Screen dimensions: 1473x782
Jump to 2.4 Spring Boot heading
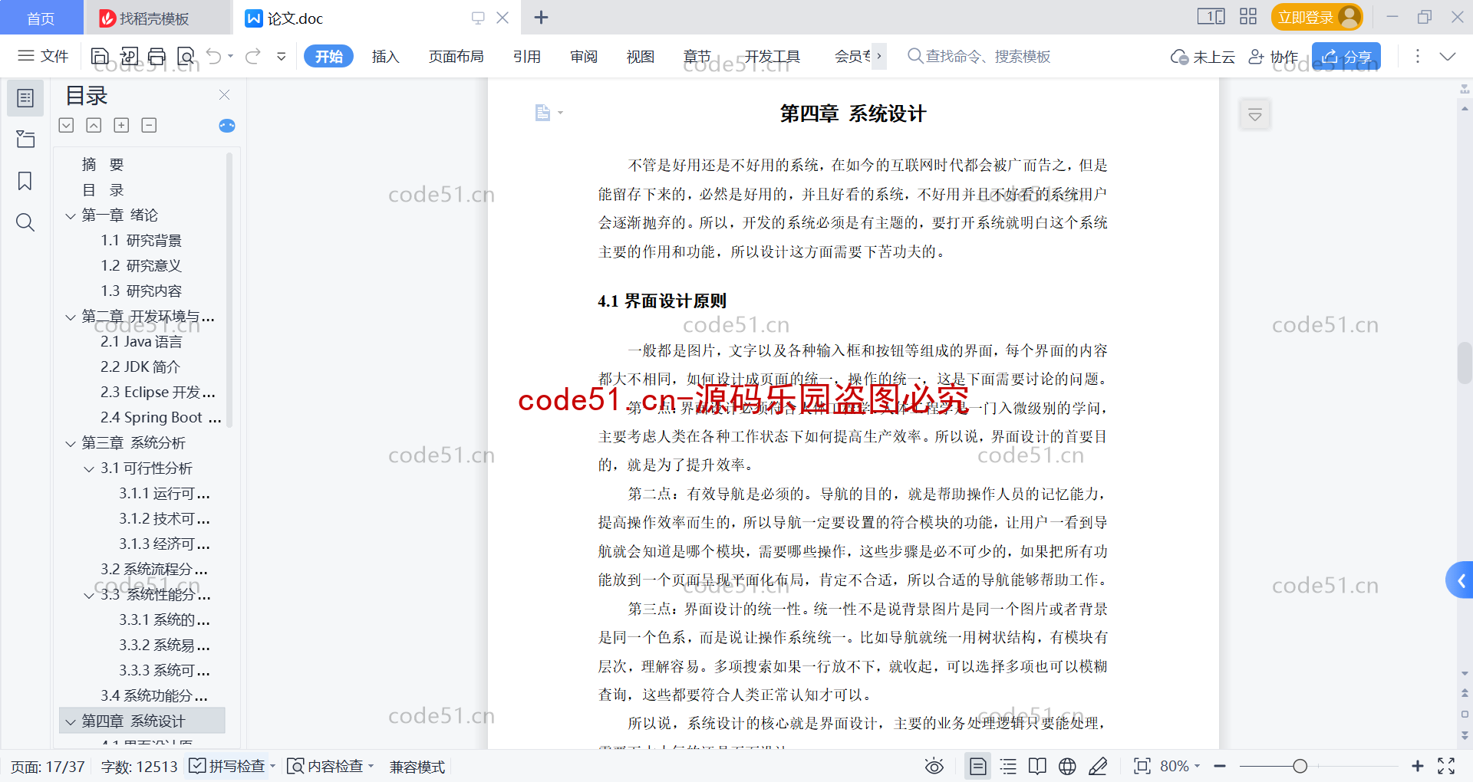160,417
